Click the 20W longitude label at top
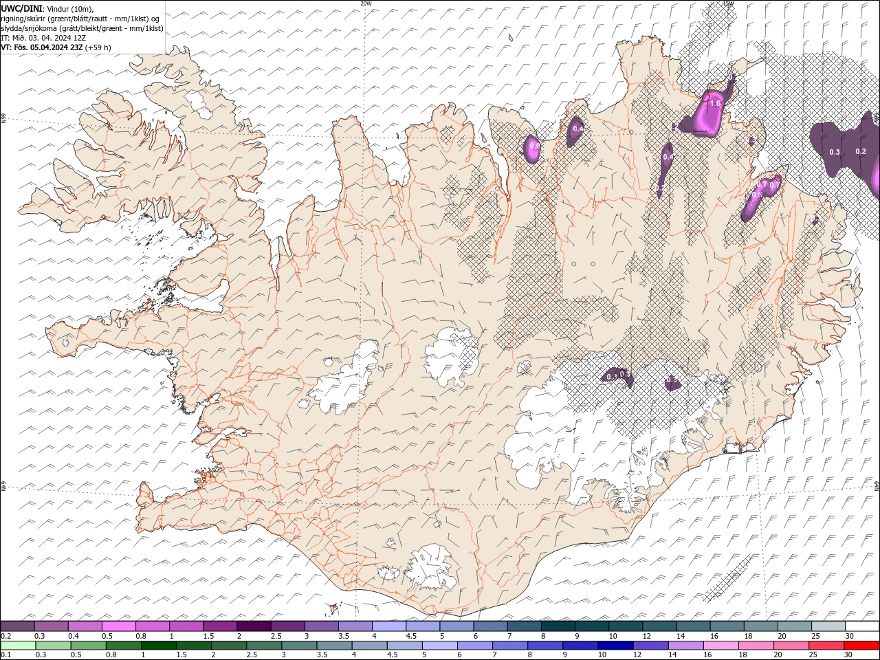The image size is (880, 660). pos(366,3)
